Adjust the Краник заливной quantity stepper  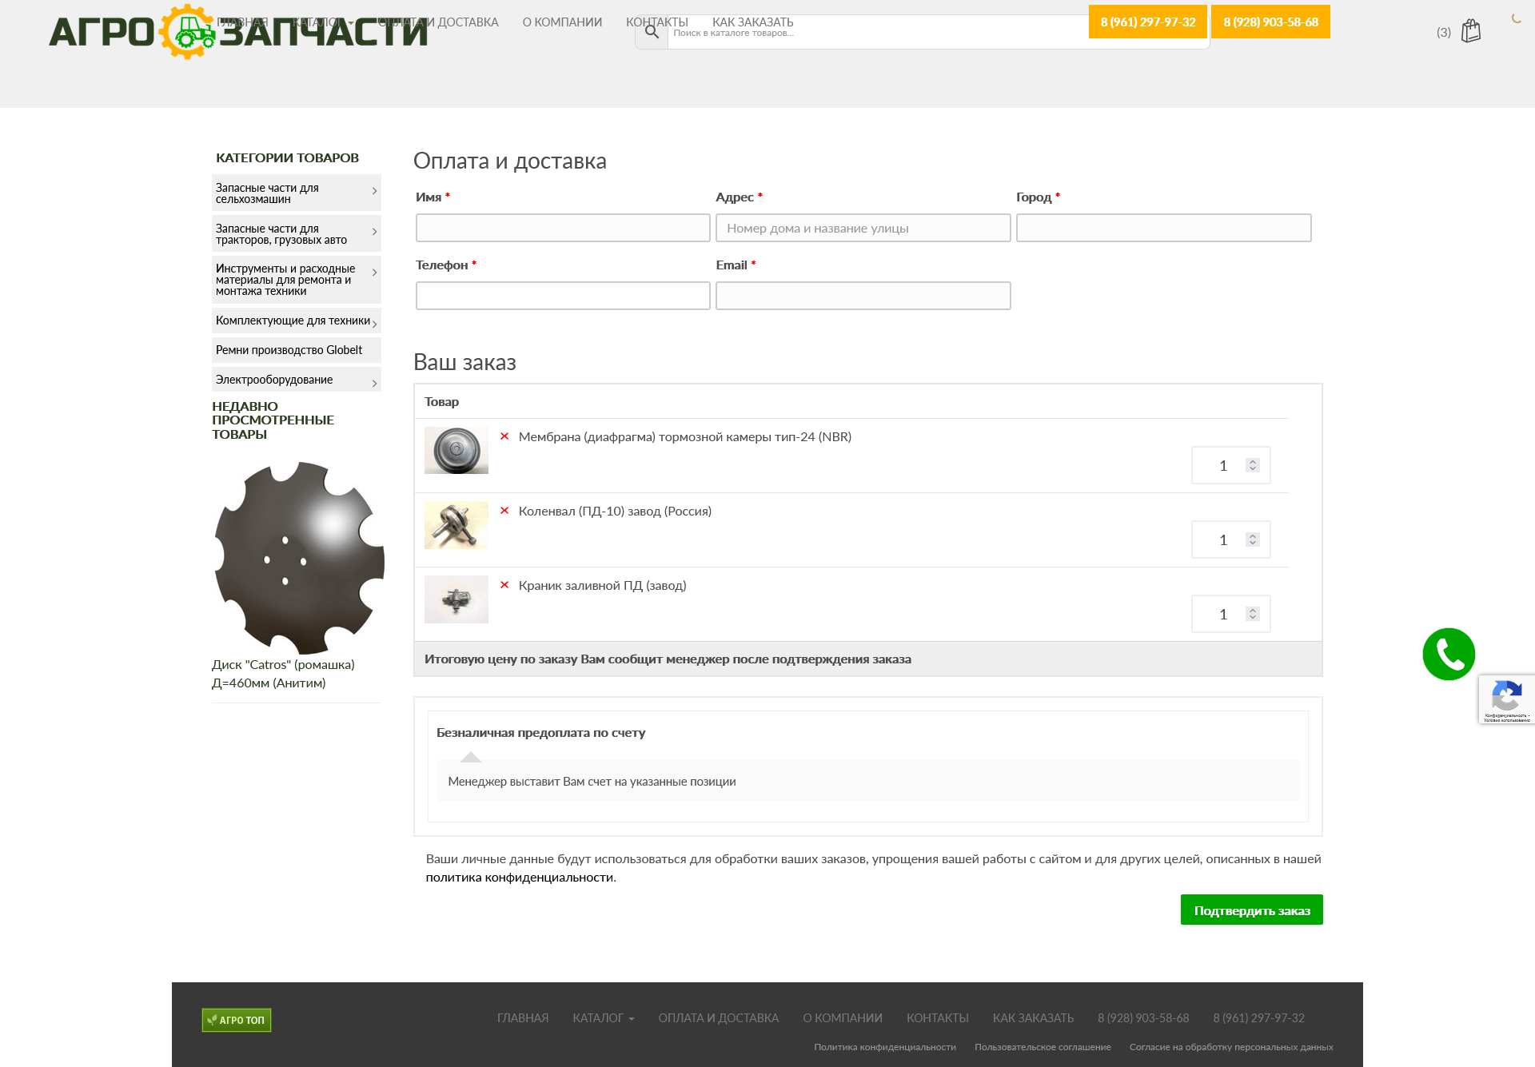coord(1252,614)
